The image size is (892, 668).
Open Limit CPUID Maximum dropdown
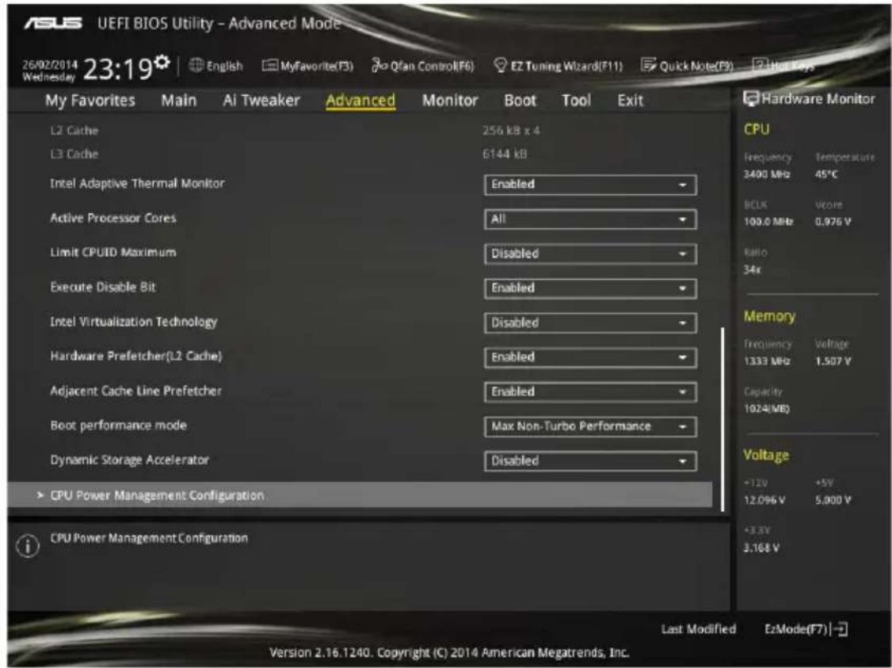[x=590, y=254]
